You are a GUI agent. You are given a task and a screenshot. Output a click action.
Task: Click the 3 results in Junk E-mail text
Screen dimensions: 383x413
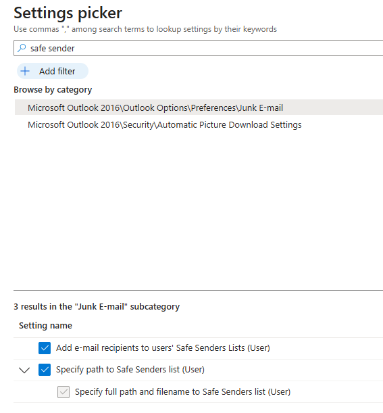click(x=97, y=307)
